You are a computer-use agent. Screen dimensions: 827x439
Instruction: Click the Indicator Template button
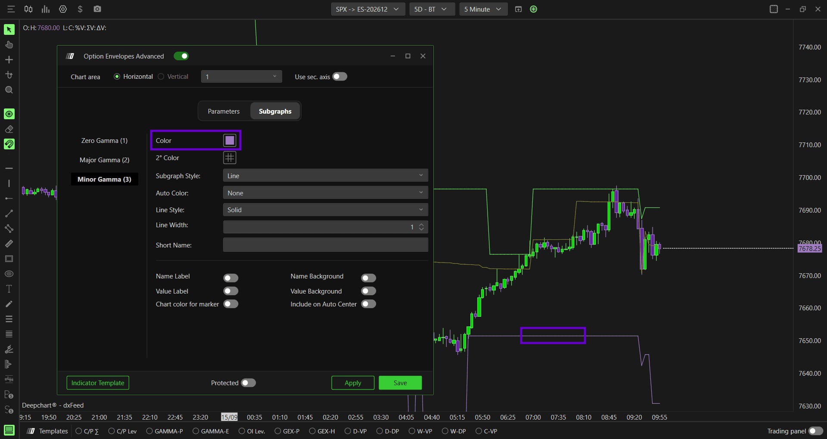[x=98, y=383]
